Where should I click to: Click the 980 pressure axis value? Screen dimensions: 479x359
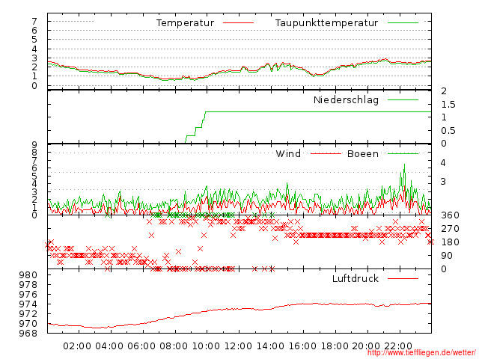(28, 275)
